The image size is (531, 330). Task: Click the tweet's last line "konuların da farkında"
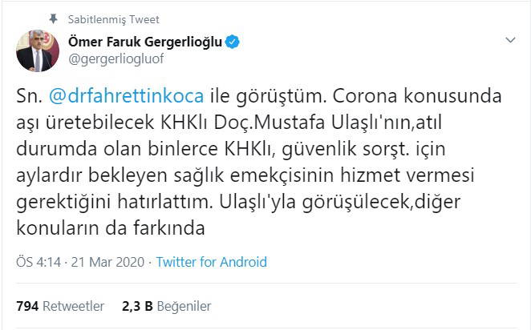pyautogui.click(x=111, y=228)
